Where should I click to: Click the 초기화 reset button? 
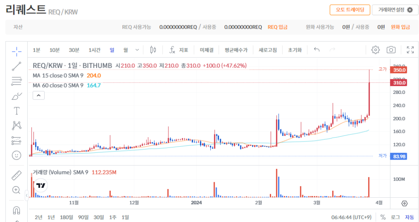[295, 50]
